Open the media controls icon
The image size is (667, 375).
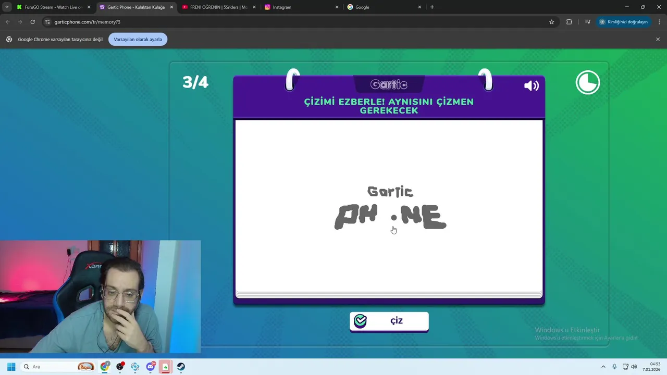click(x=587, y=22)
